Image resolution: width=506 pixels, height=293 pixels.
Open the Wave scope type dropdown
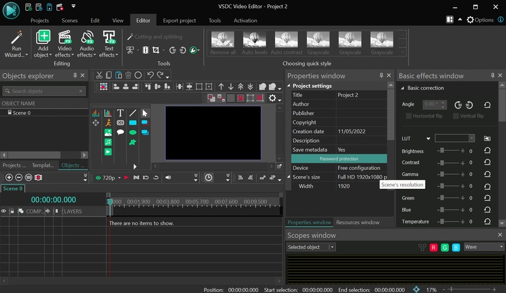click(x=484, y=247)
